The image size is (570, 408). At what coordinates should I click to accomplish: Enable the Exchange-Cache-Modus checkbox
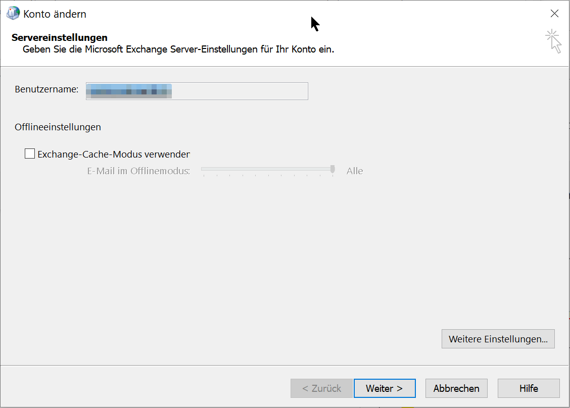pyautogui.click(x=30, y=154)
